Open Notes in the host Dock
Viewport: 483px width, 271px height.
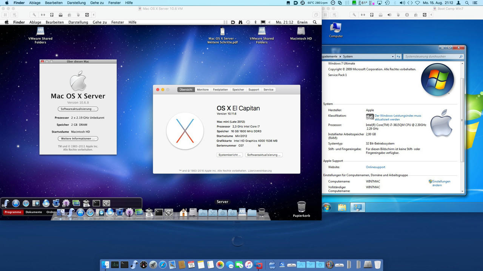201,265
